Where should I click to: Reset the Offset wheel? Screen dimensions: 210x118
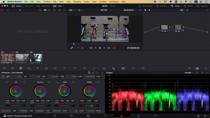[x=98, y=82]
